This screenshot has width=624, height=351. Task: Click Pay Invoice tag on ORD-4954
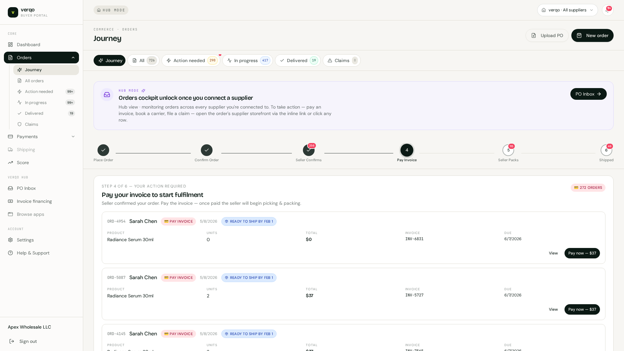coord(178,222)
